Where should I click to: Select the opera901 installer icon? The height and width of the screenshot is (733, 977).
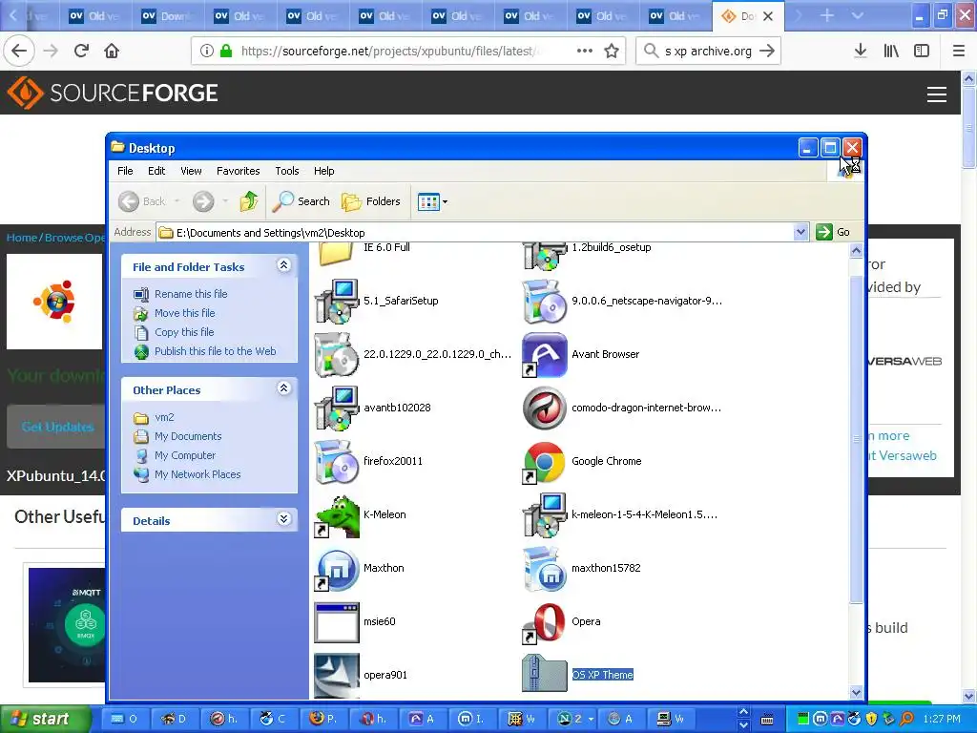[337, 676]
